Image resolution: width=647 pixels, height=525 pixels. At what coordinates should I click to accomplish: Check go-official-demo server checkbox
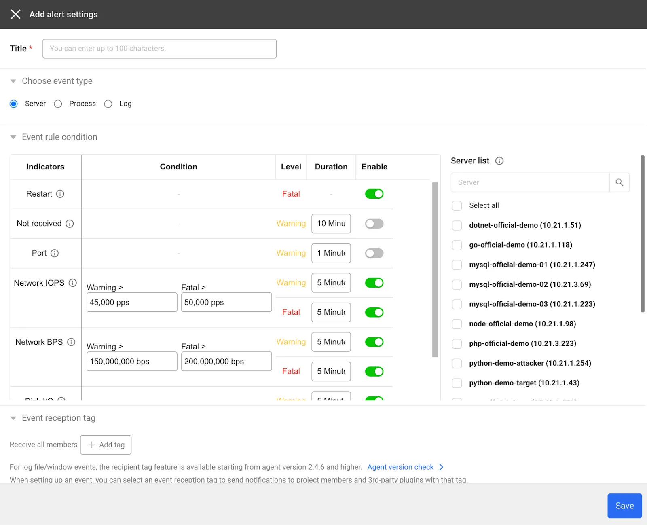coord(457,245)
